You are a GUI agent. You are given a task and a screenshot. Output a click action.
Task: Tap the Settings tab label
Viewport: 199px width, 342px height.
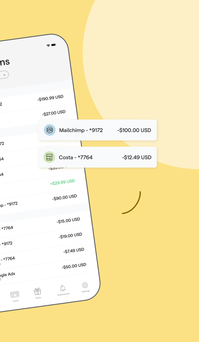point(86,291)
